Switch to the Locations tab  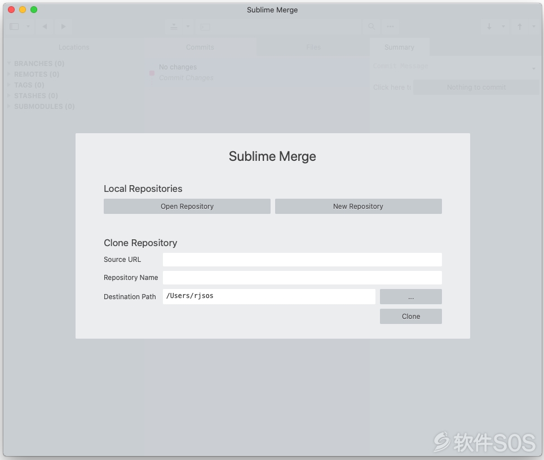click(74, 47)
